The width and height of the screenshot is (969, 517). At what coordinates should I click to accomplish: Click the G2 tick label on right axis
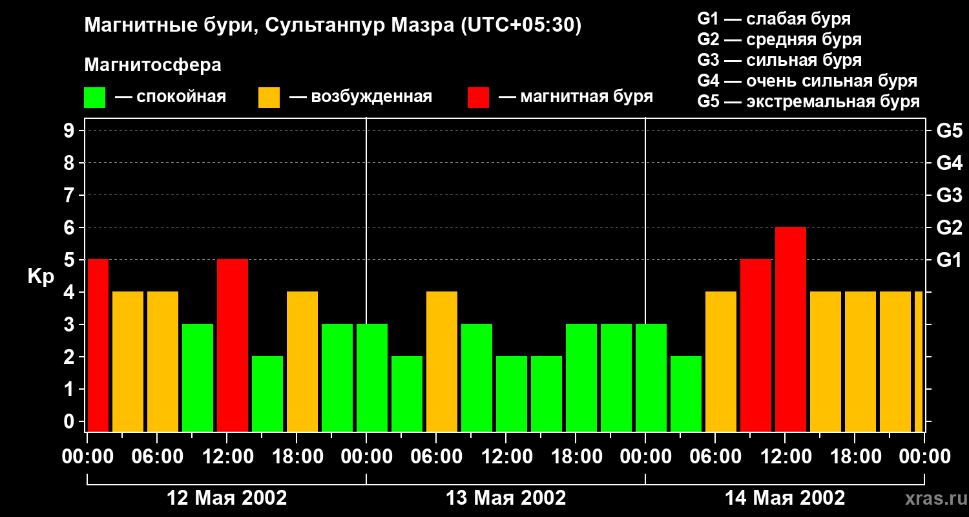950,228
